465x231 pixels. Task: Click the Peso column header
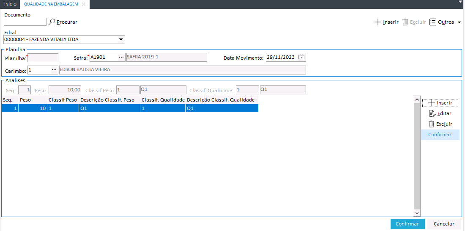33,100
